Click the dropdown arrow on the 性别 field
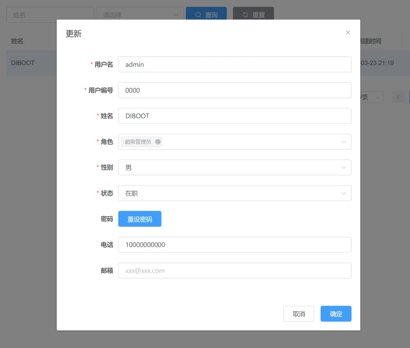This screenshot has width=410, height=348. point(344,167)
